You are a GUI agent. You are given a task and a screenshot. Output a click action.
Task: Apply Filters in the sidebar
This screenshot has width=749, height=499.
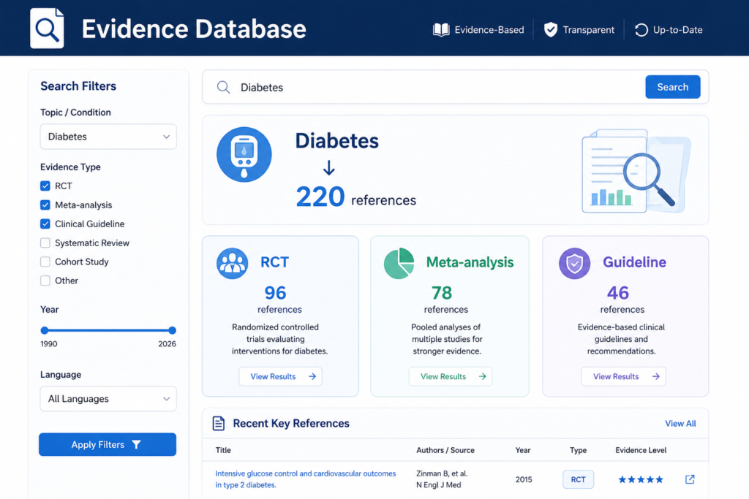pyautogui.click(x=108, y=445)
